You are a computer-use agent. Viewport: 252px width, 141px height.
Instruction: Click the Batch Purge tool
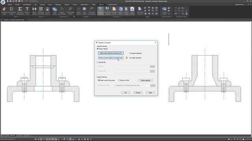click(126, 11)
